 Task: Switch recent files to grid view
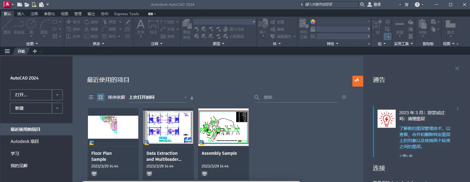[x=101, y=97]
